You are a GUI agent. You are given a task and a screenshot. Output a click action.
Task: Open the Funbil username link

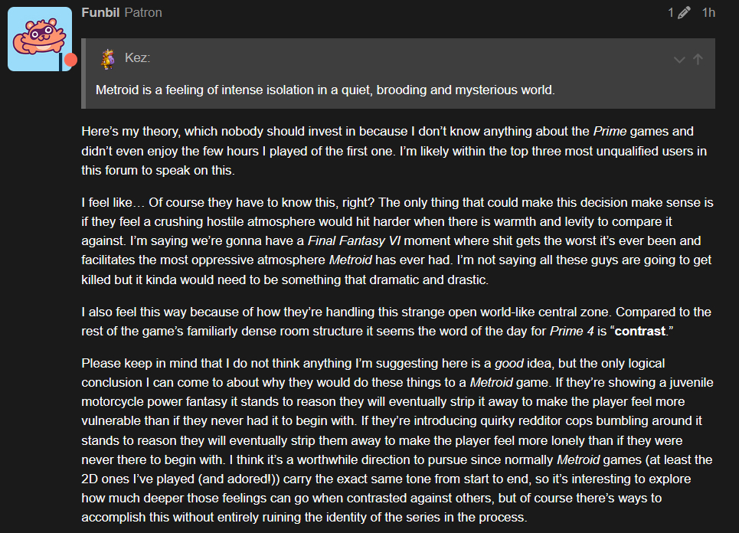[100, 12]
